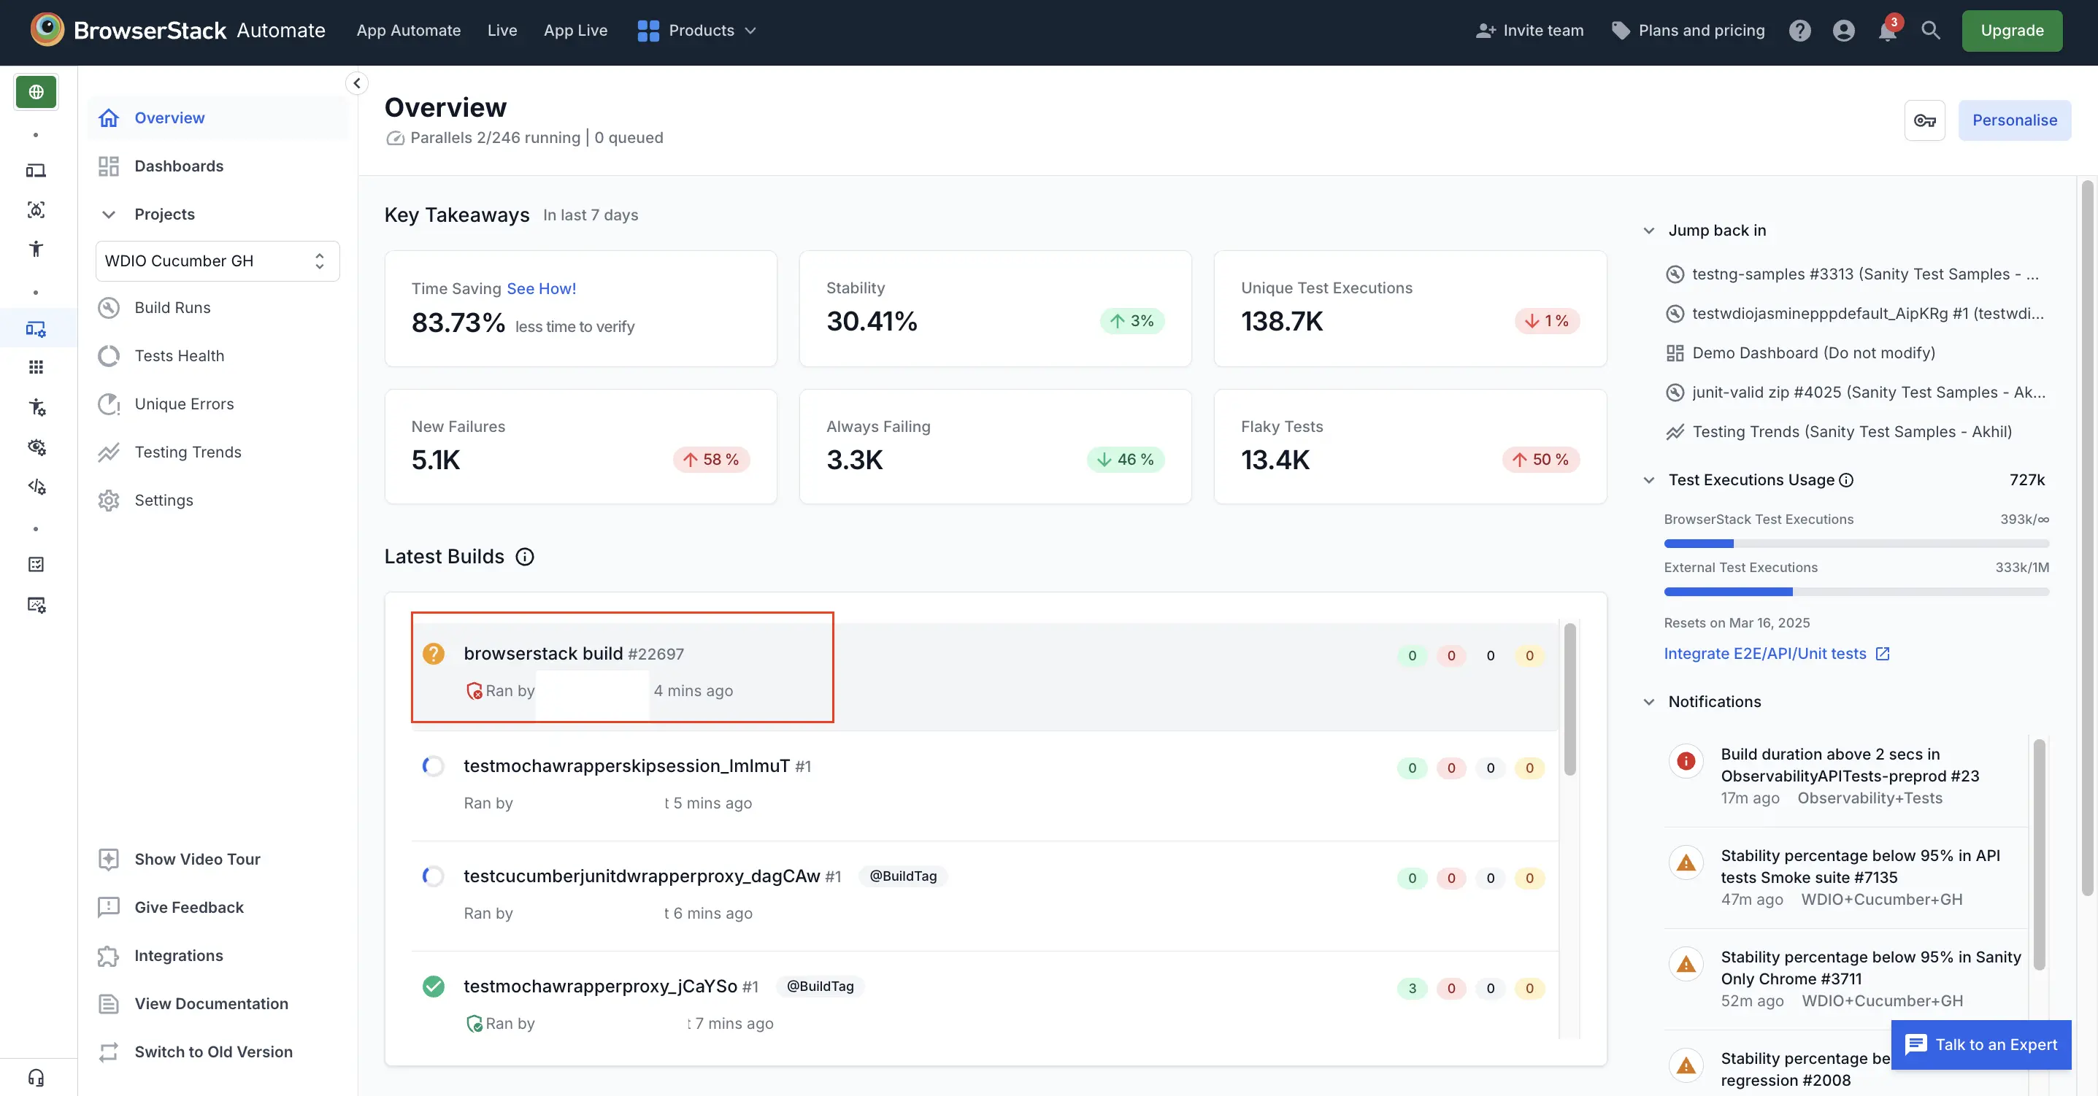Click the accessibility testing sidebar icon

point(36,249)
